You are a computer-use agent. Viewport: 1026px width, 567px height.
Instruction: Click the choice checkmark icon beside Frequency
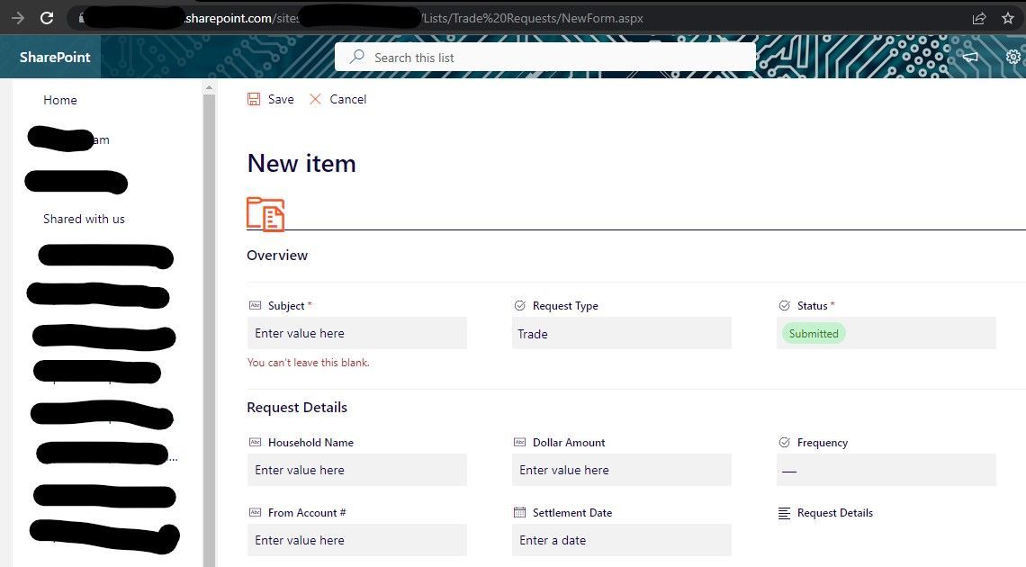tap(784, 442)
